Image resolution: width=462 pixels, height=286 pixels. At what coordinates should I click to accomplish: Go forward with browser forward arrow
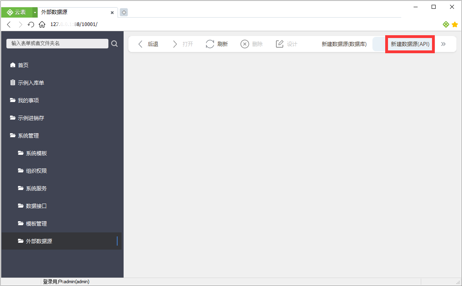point(20,24)
